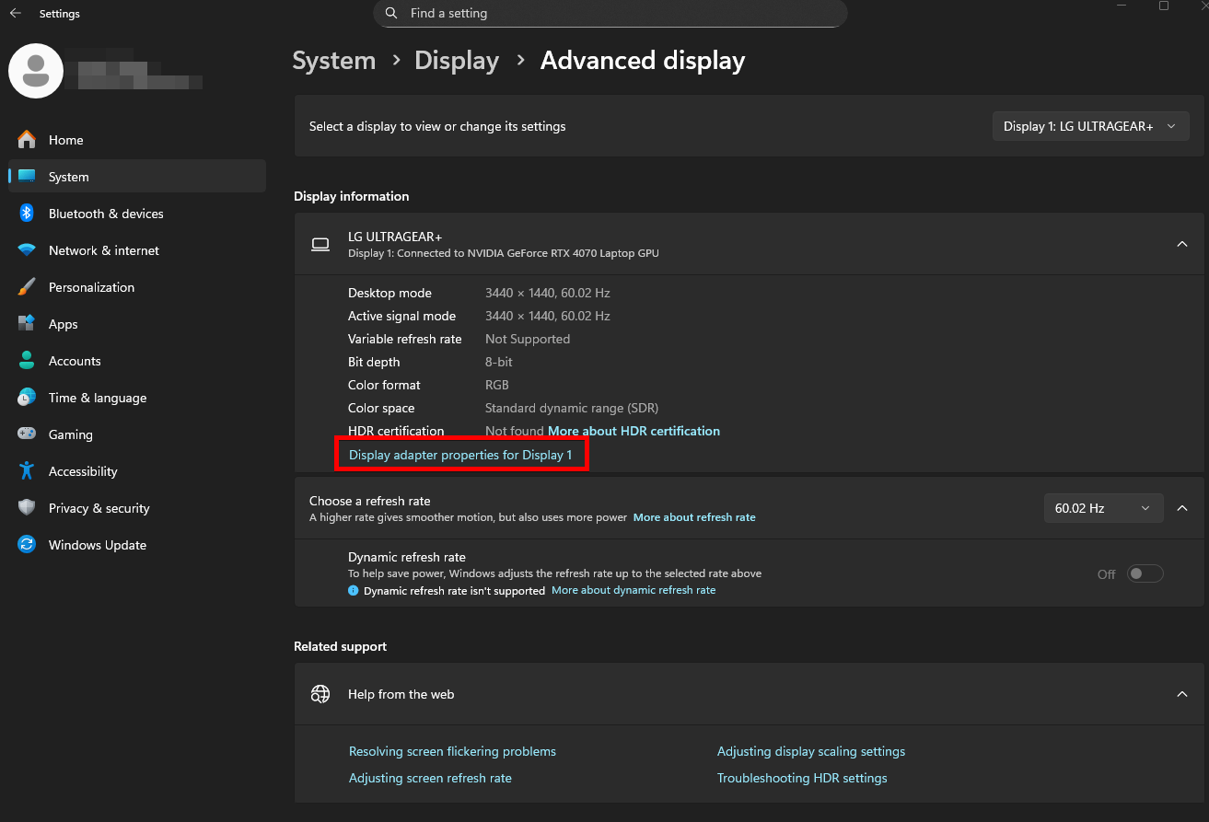Image resolution: width=1209 pixels, height=822 pixels.
Task: Open the Display 1: LG ULTRAGEAR+ selector
Action: point(1089,125)
